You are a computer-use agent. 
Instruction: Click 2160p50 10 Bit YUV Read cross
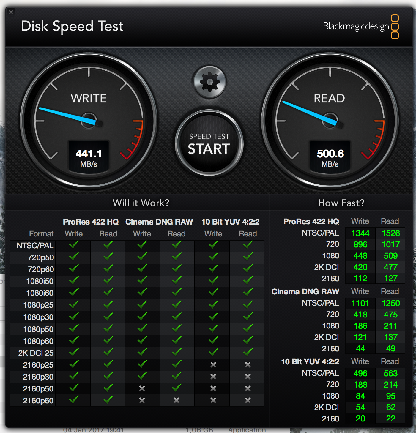click(248, 388)
